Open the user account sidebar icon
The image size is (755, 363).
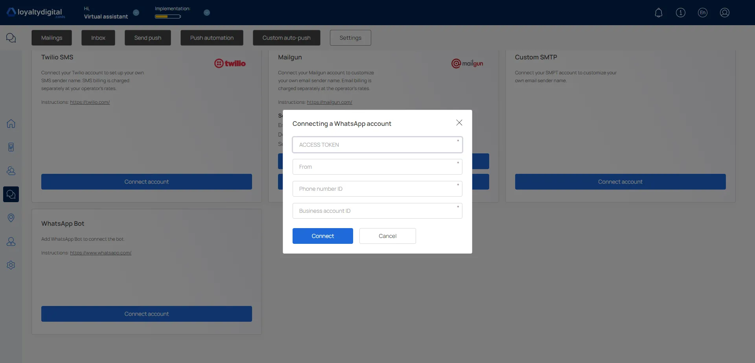(x=11, y=241)
